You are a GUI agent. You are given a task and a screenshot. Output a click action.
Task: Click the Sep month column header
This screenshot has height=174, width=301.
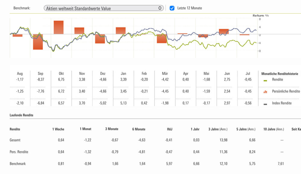[x=41, y=74]
